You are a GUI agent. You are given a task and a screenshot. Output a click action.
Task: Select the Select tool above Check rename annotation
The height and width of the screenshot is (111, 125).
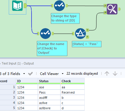tap(45, 33)
